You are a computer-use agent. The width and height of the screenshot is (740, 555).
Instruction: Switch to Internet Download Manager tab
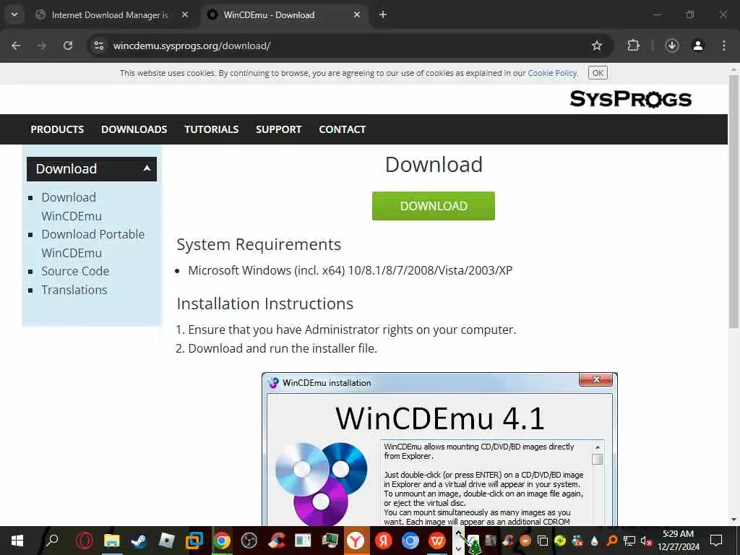pos(110,15)
